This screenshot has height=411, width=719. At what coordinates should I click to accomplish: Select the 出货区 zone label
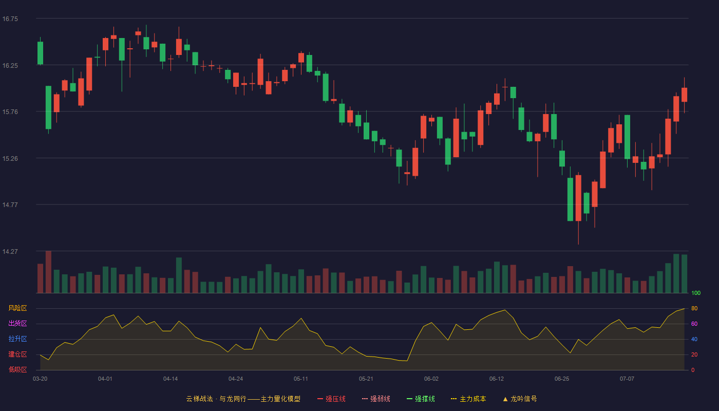click(17, 324)
